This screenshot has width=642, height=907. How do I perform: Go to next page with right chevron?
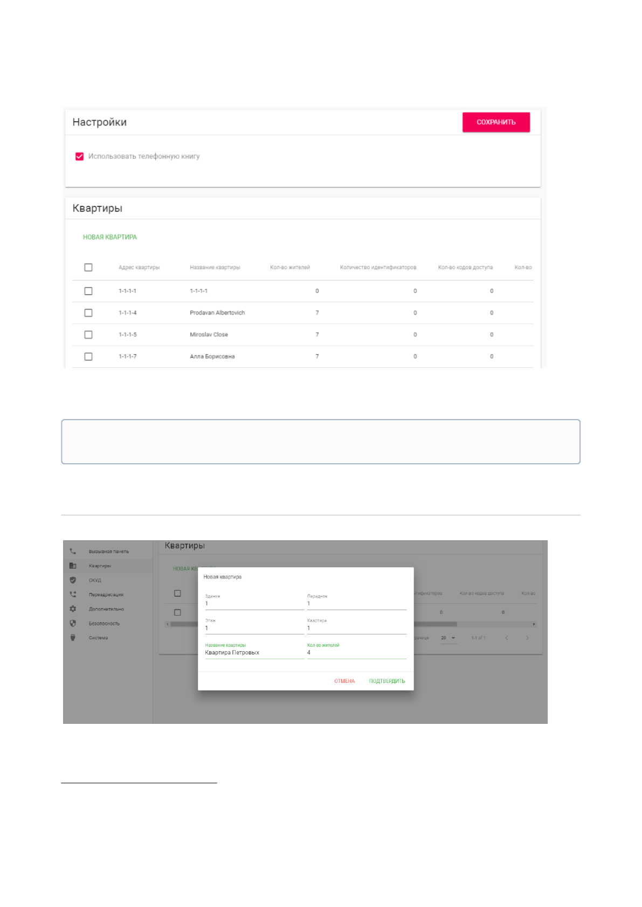(x=527, y=638)
